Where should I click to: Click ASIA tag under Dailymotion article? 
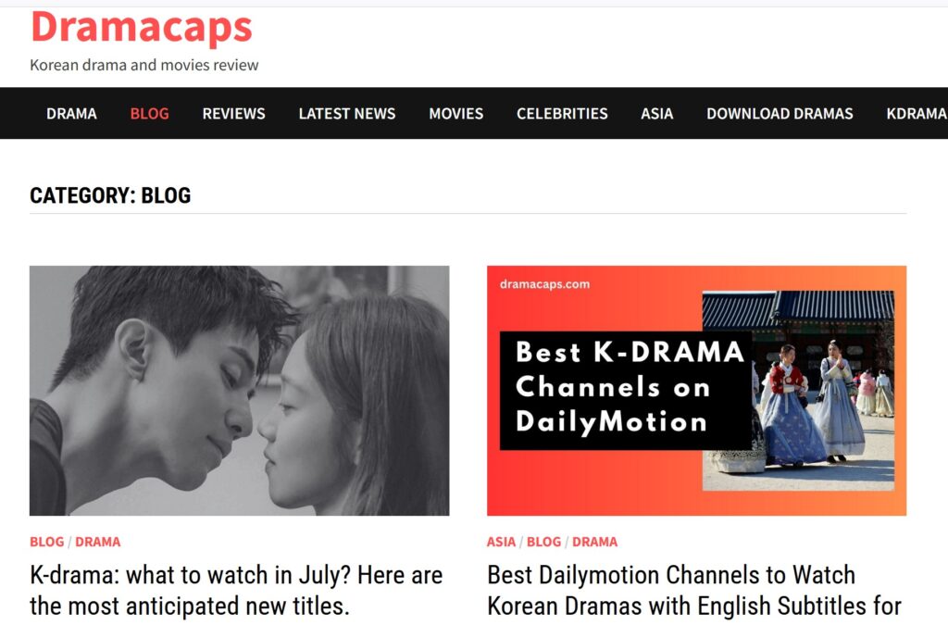501,542
